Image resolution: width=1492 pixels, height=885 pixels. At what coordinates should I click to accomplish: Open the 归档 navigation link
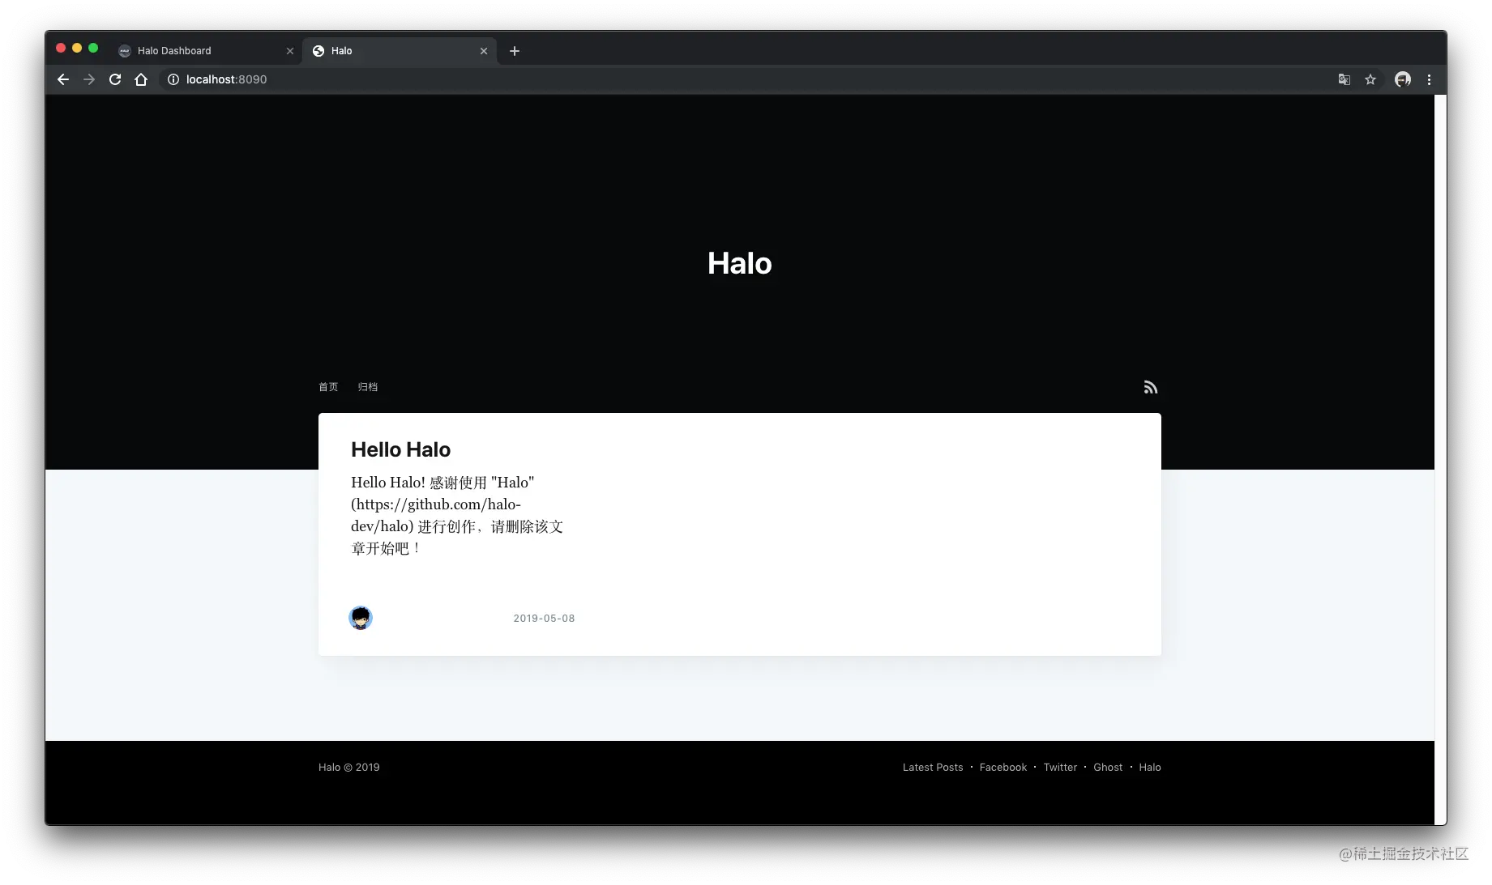coord(368,387)
